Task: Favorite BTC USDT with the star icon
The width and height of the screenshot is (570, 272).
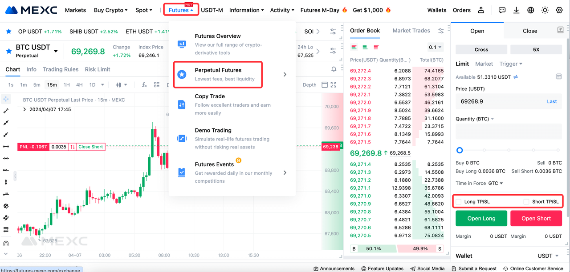Action: pos(8,51)
